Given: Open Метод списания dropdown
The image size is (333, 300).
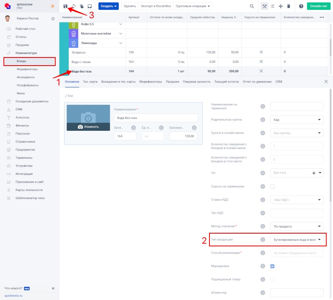Looking at the screenshot, I should (x=297, y=226).
